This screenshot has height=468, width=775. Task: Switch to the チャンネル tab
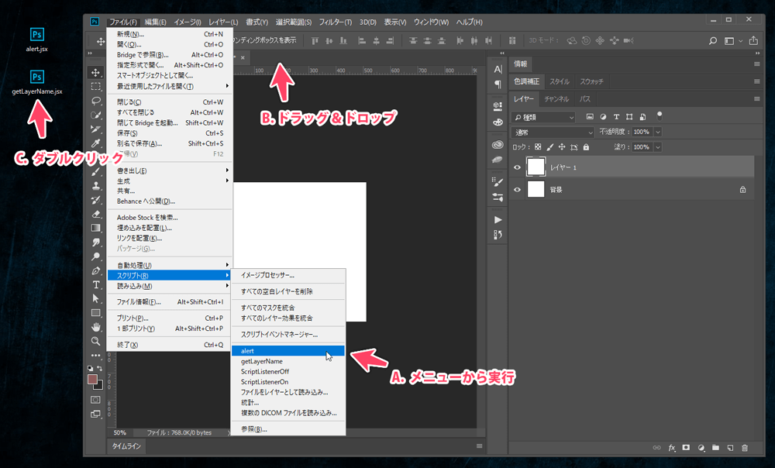pyautogui.click(x=556, y=99)
